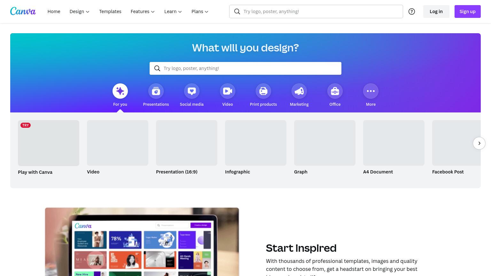This screenshot has width=491, height=276.
Task: Click the magnifier icon in the top search bar
Action: coord(237,11)
